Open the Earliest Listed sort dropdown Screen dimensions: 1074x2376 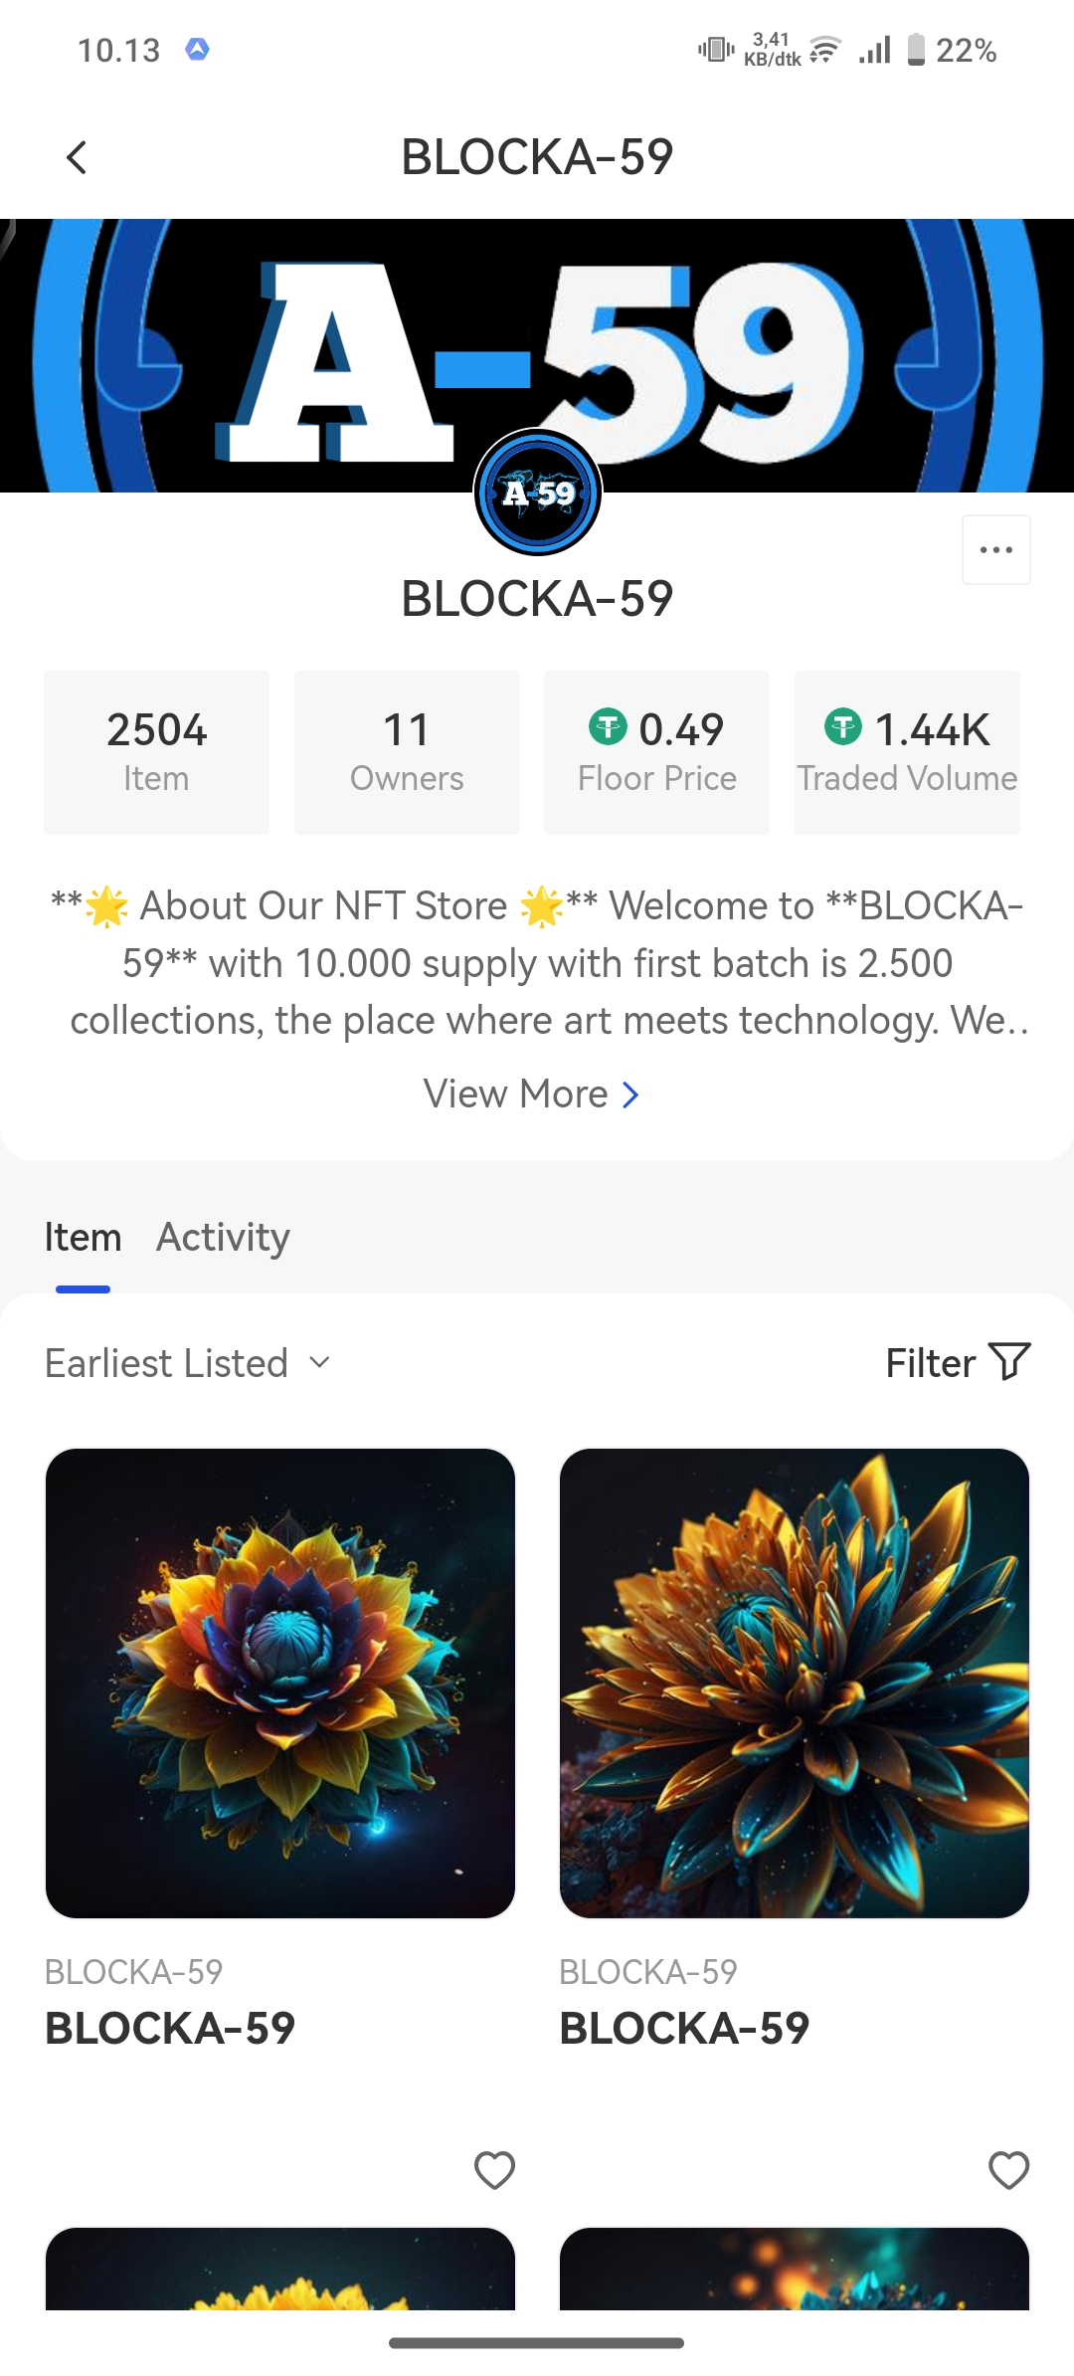click(x=187, y=1363)
